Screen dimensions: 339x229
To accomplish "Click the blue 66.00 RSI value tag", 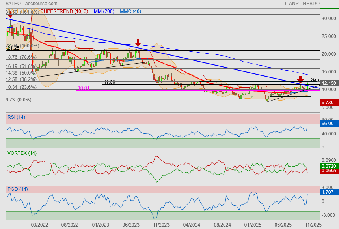I will pos(328,124).
